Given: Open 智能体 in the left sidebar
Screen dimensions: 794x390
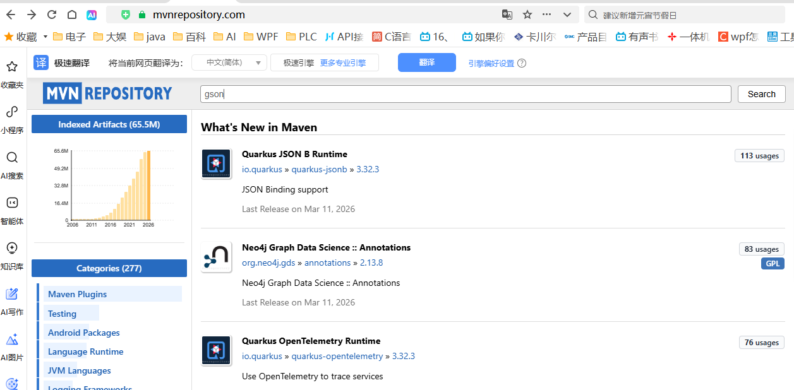Looking at the screenshot, I should (12, 211).
